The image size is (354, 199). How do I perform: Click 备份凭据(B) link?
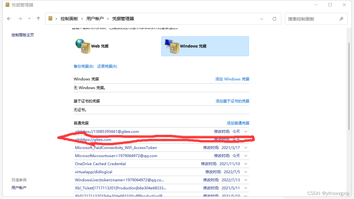[84, 66]
